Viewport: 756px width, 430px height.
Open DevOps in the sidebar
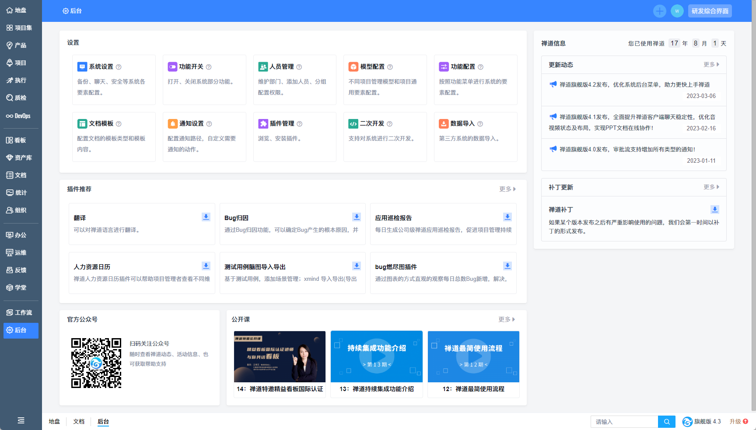point(21,116)
